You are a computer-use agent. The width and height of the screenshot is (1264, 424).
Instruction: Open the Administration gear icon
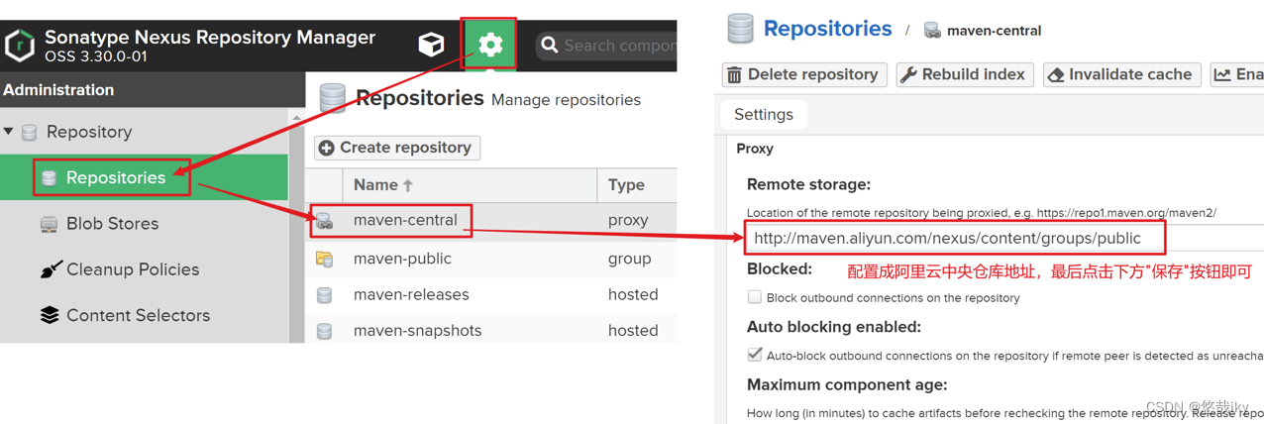coord(490,45)
